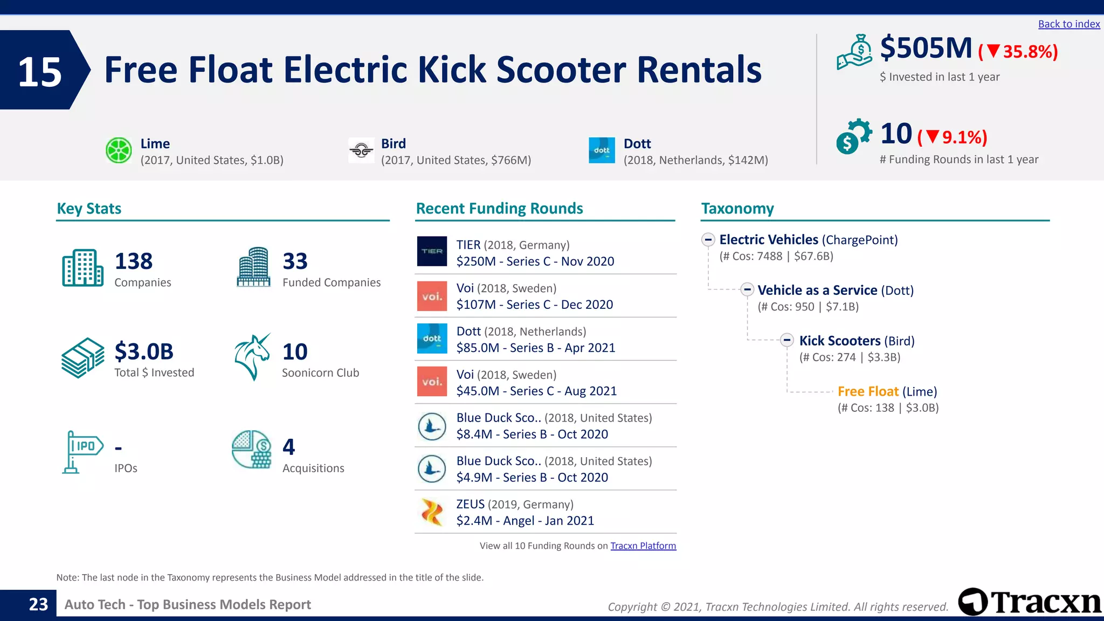
Task: Select Kick Scooters (Bird) label
Action: [857, 341]
